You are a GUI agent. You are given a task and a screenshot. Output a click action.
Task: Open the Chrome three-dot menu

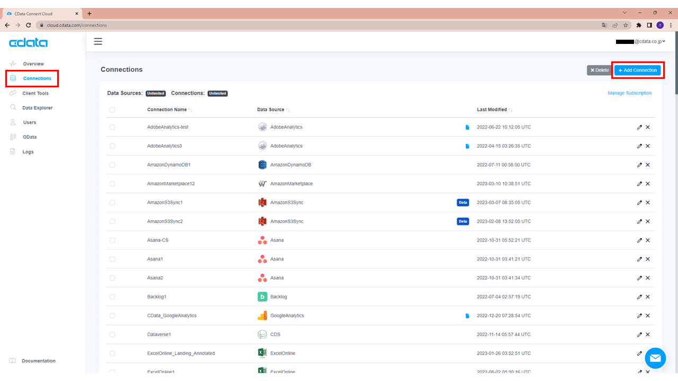click(x=671, y=25)
